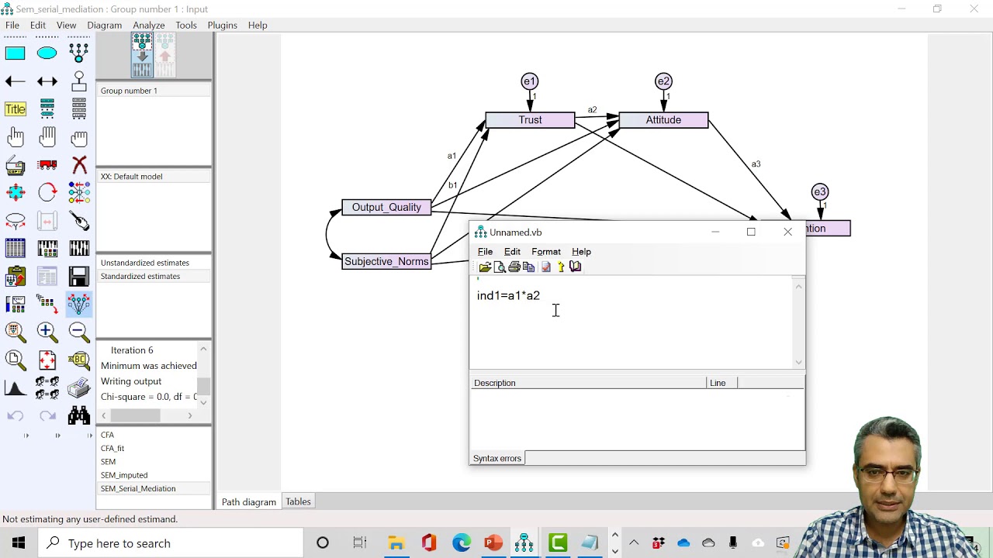Pick the double-headed covariance arrow tool
Image resolution: width=993 pixels, height=558 pixels.
(47, 81)
